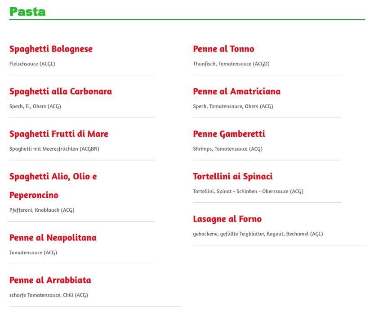Select the Penne al Amatriciana title

pyautogui.click(x=236, y=92)
